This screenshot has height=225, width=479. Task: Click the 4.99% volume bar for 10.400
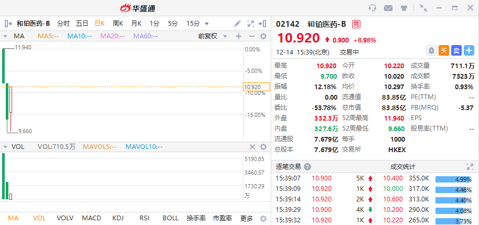(x=454, y=179)
